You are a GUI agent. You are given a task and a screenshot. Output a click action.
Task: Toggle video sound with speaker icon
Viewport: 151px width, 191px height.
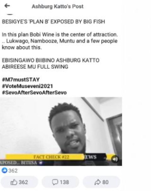pyautogui.click(x=115, y=159)
